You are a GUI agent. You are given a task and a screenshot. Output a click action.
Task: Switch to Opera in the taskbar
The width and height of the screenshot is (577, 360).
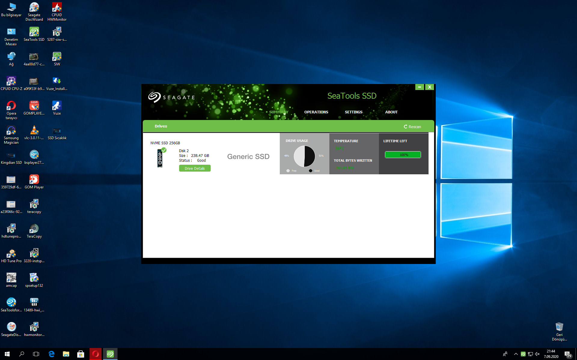96,354
